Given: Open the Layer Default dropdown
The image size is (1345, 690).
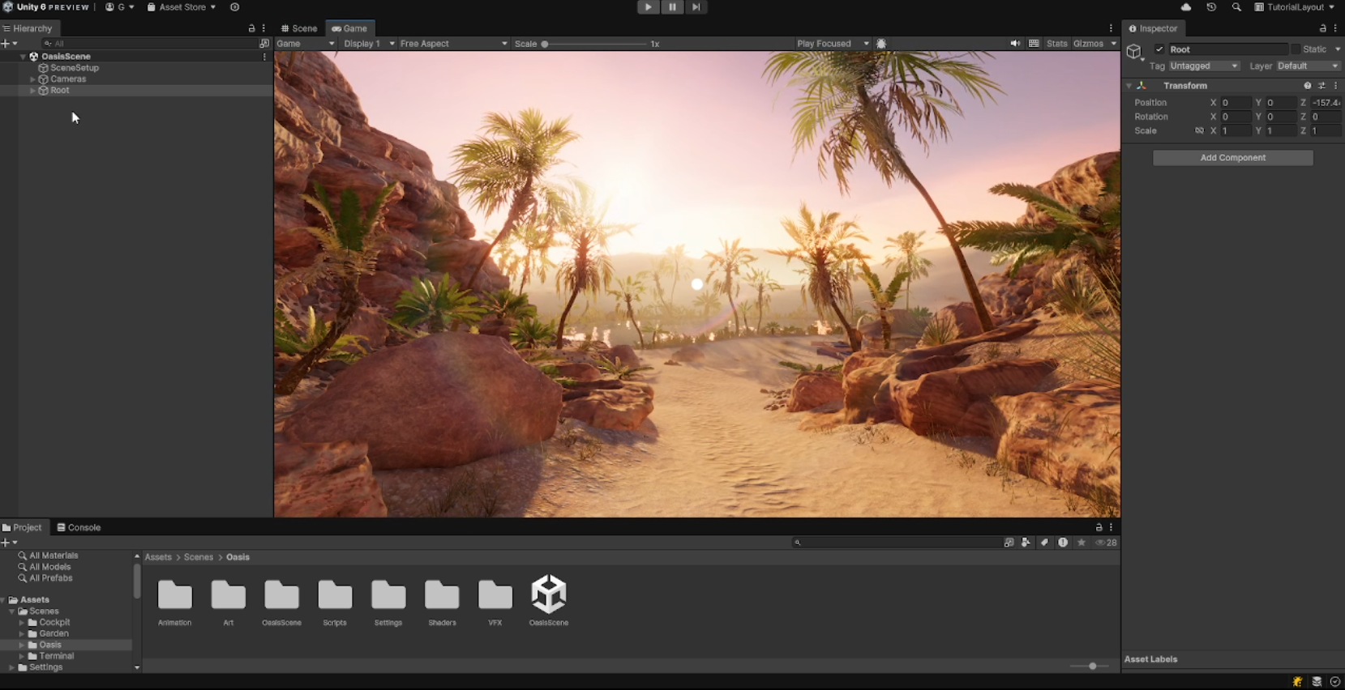Looking at the screenshot, I should click(1309, 66).
